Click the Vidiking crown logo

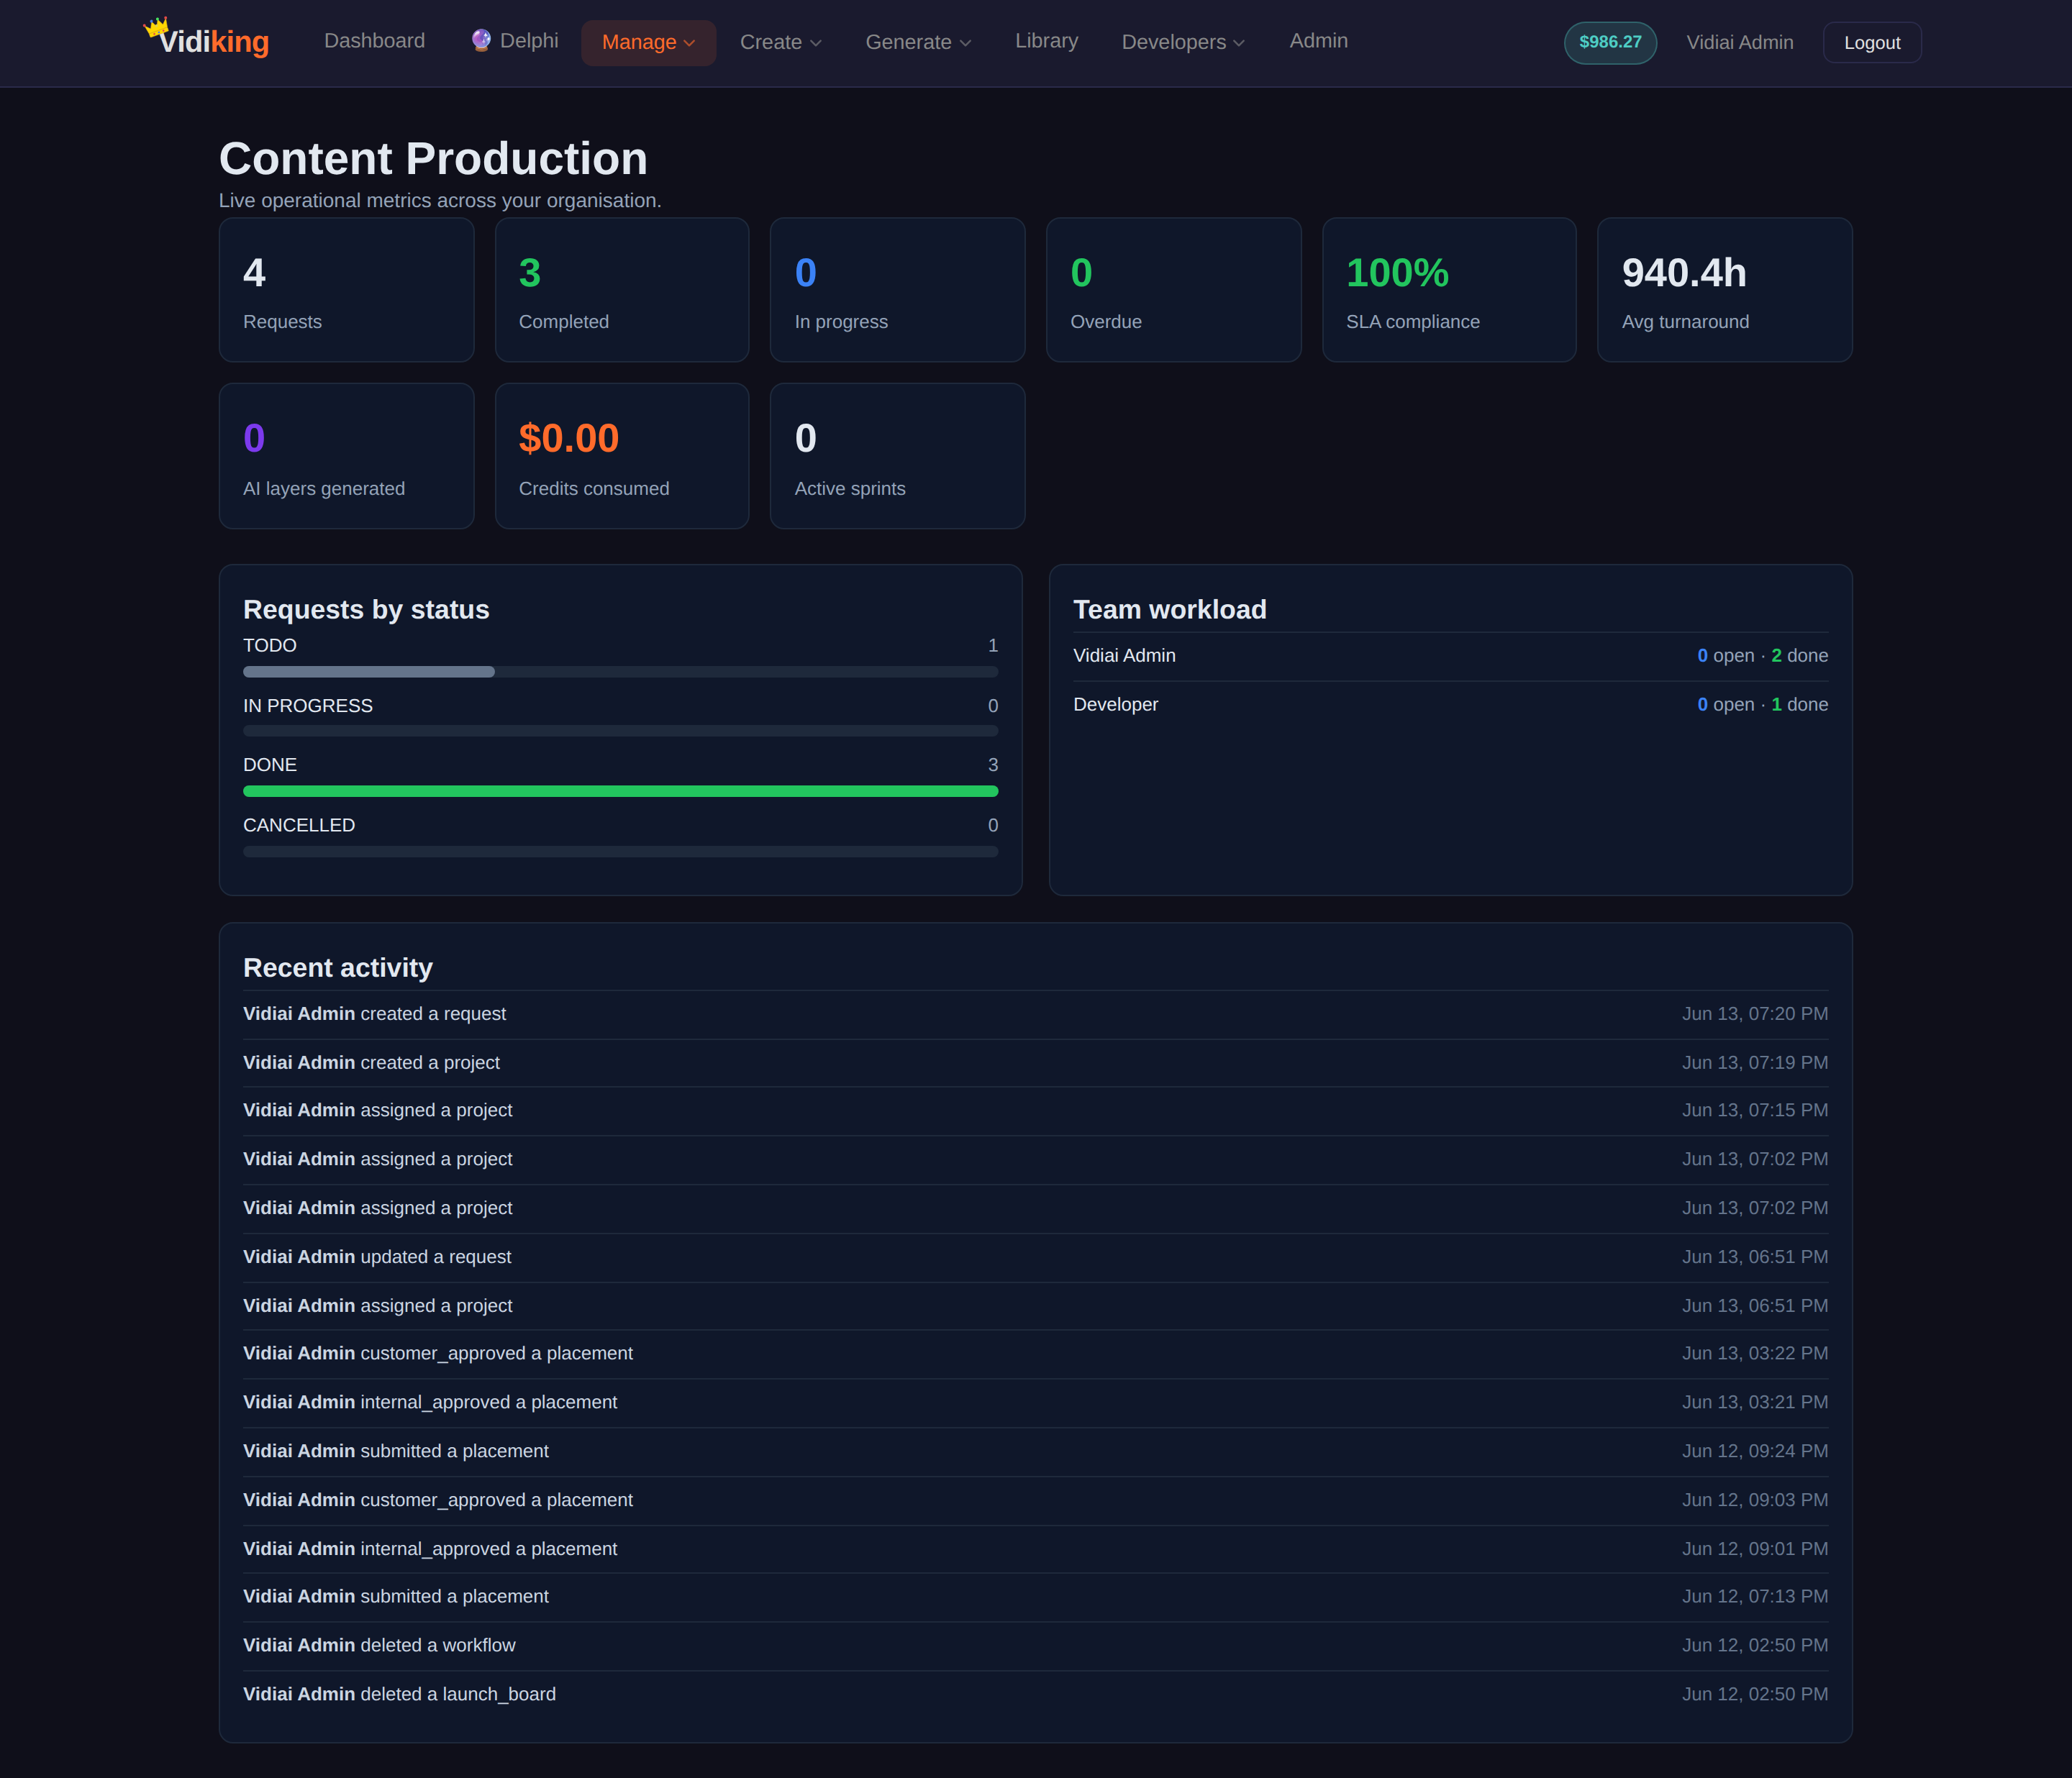coord(207,40)
